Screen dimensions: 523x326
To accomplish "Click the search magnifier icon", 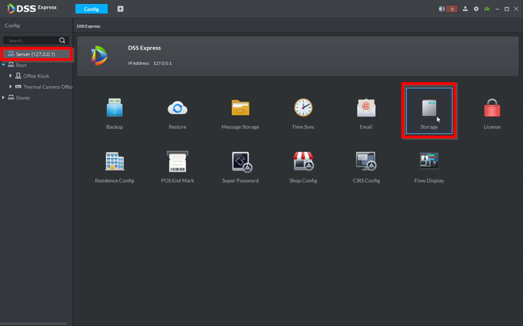I will [x=62, y=40].
